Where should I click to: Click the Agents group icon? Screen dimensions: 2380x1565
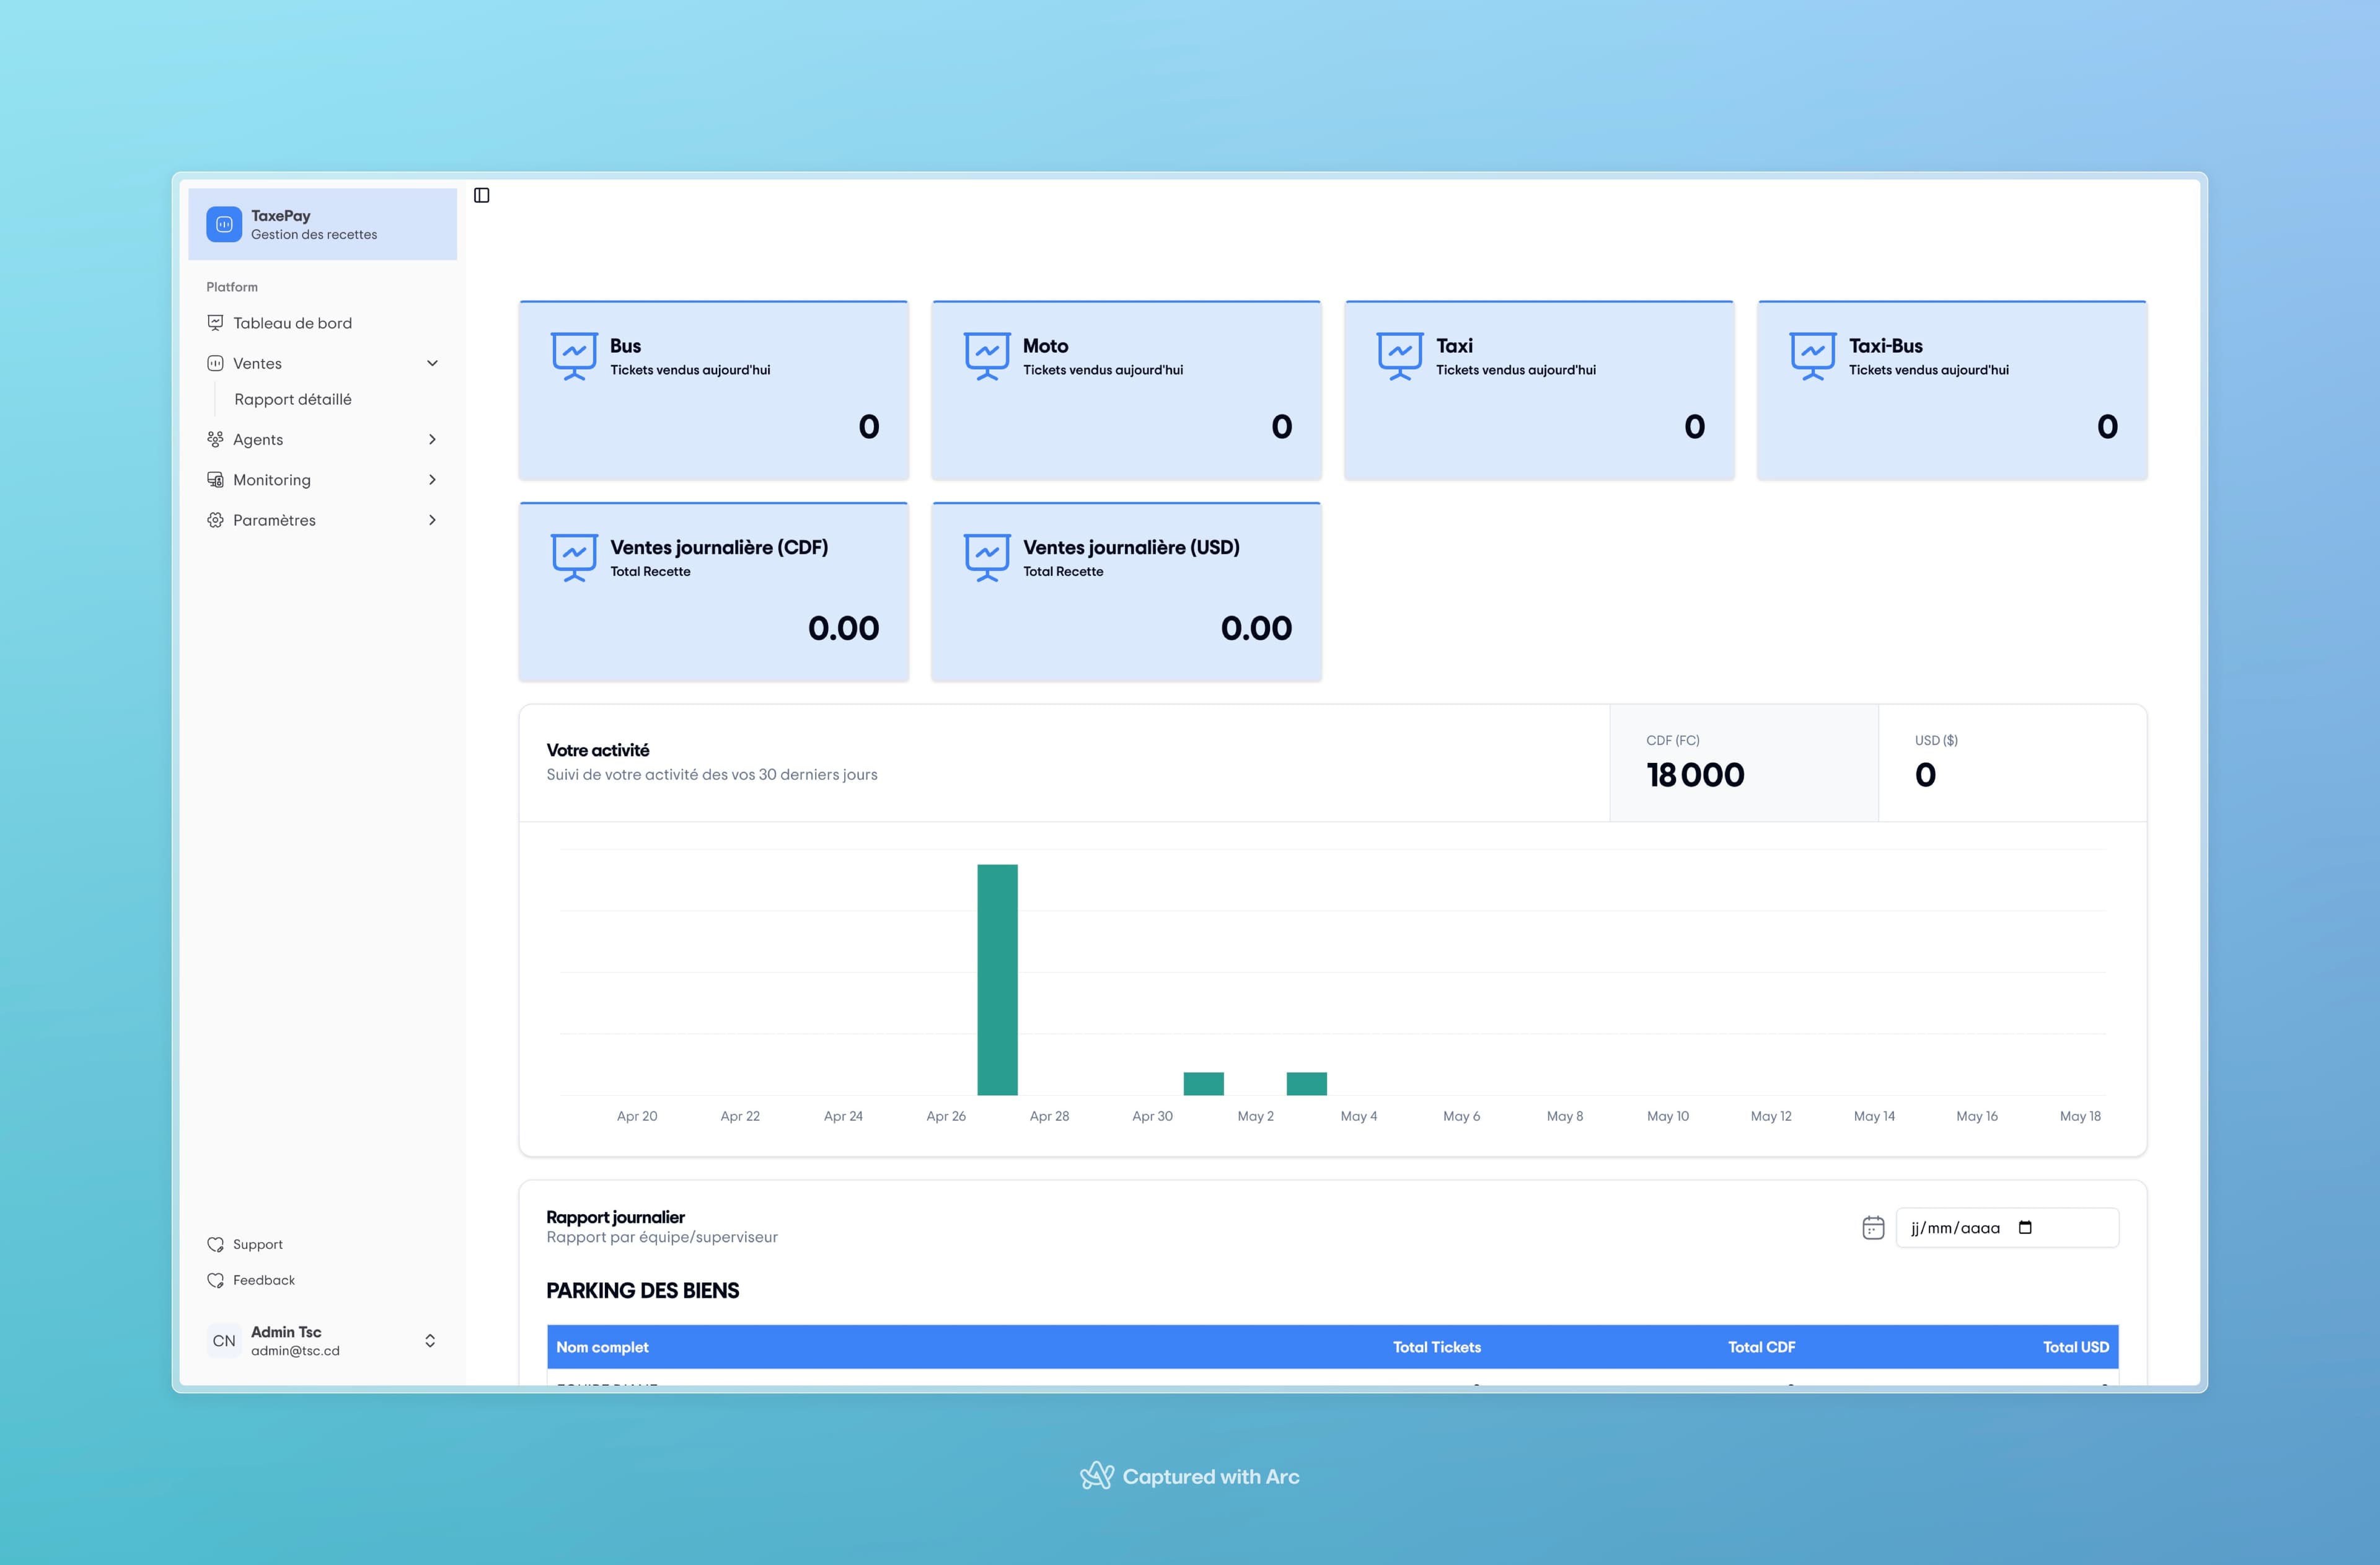pyautogui.click(x=216, y=439)
